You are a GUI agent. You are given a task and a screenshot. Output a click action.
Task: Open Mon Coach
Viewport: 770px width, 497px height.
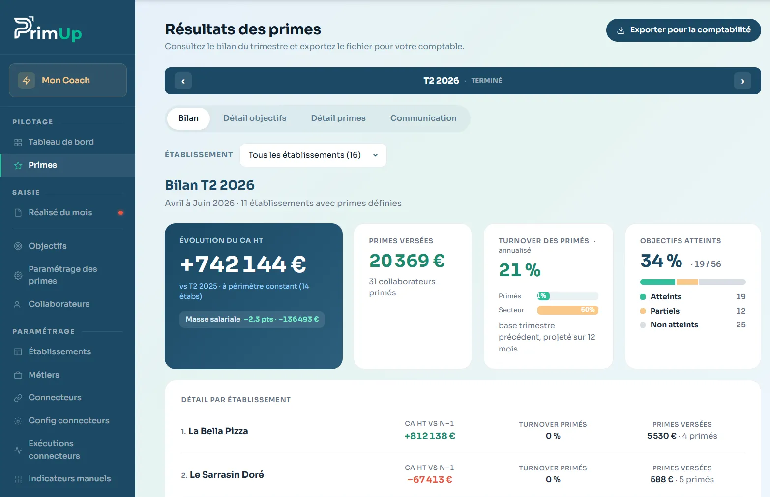68,80
